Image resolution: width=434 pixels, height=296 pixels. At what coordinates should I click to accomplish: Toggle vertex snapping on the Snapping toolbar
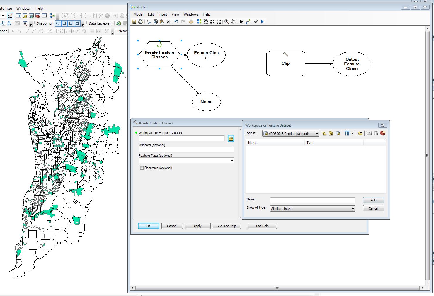click(x=70, y=23)
